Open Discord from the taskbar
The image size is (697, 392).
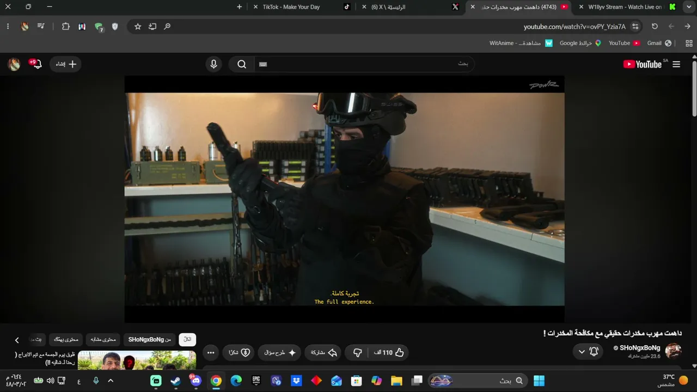[x=196, y=381]
